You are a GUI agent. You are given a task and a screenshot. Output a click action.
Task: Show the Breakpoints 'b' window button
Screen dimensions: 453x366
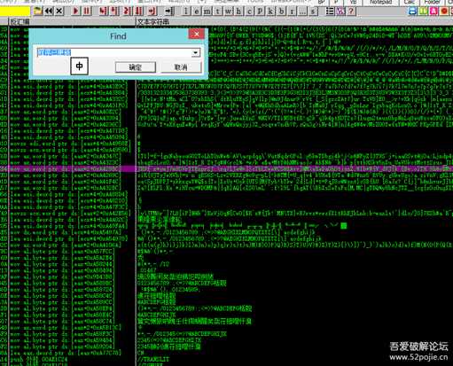[281, 12]
